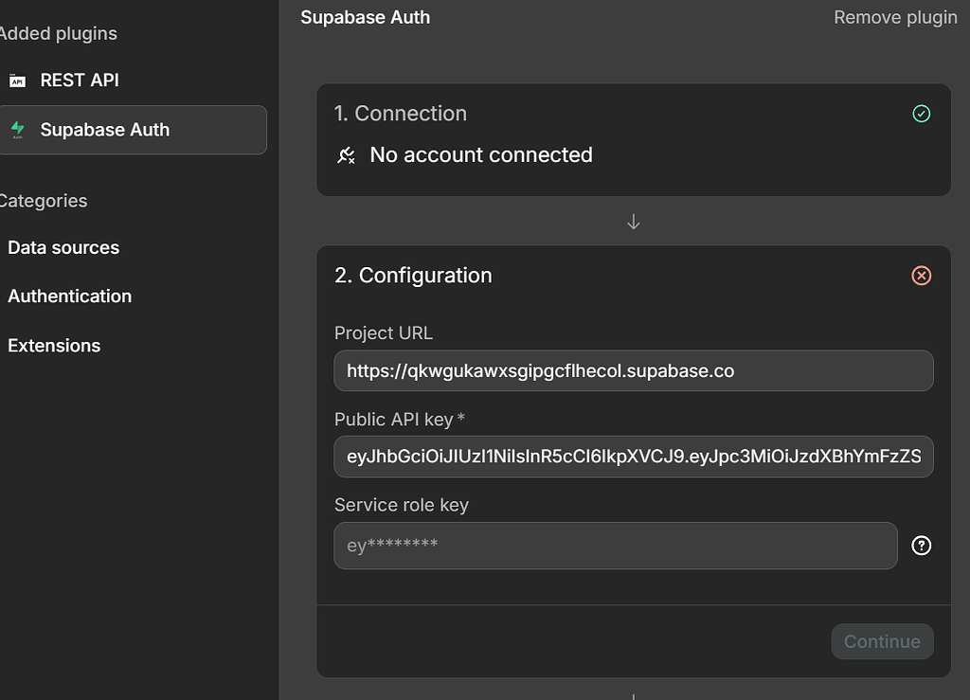
Task: Click the arrow between Connection and Configuration
Action: point(633,221)
